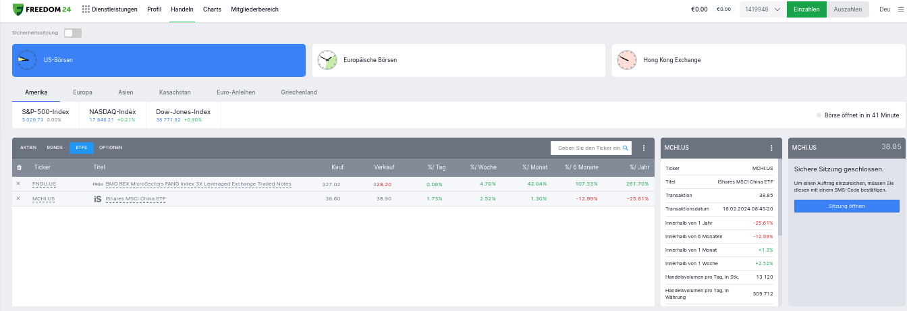Remove the MCHI.US row with the X icon
Viewport: 907px width, 311px height.
(18, 198)
